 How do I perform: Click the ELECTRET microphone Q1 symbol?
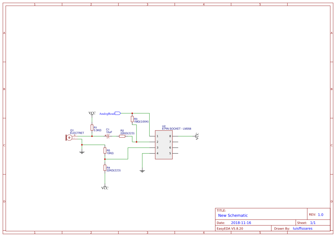[x=69, y=138]
